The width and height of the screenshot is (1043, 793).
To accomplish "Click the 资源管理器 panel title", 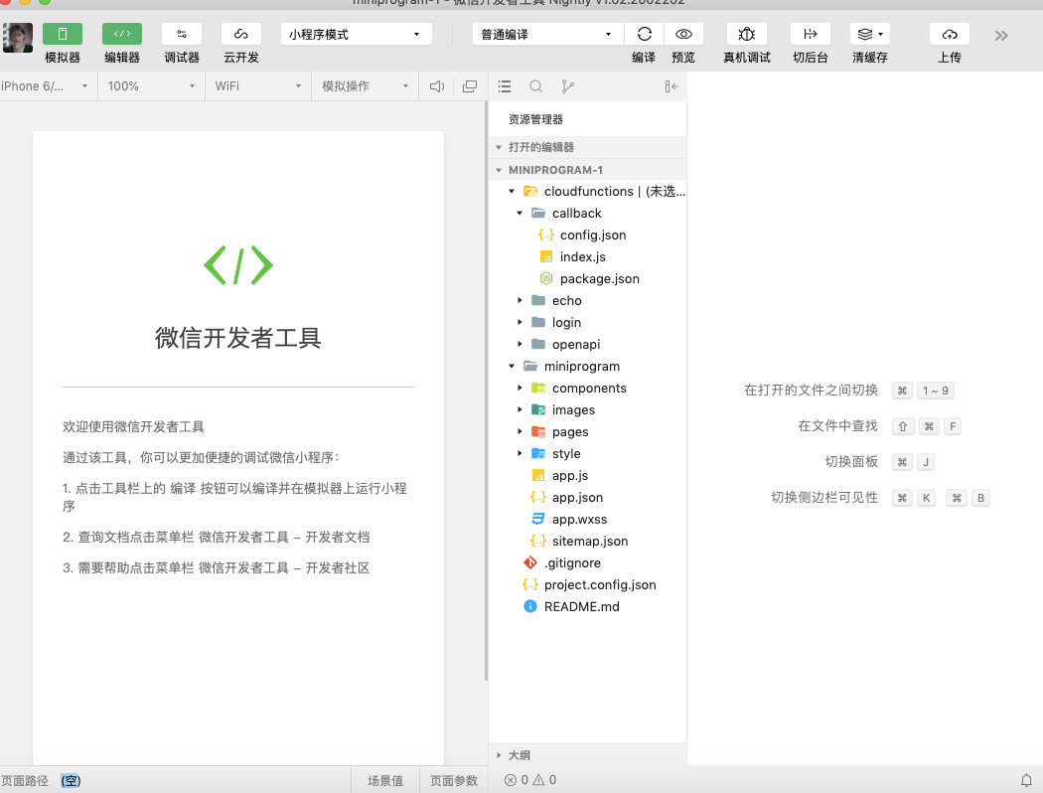I will [x=535, y=119].
